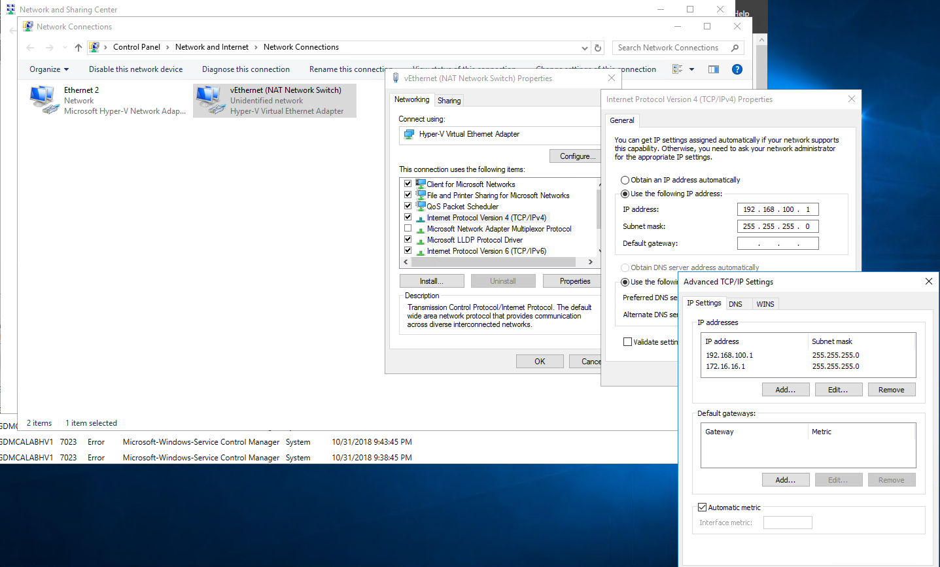
Task: Select the 192.168.100.1 address row
Action: pos(808,355)
